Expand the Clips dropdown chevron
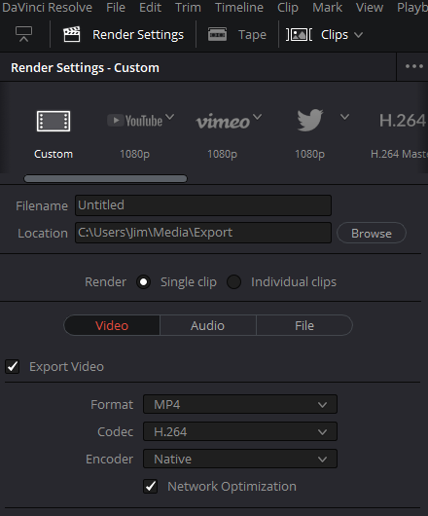Screen dimensions: 428x516 pos(359,34)
